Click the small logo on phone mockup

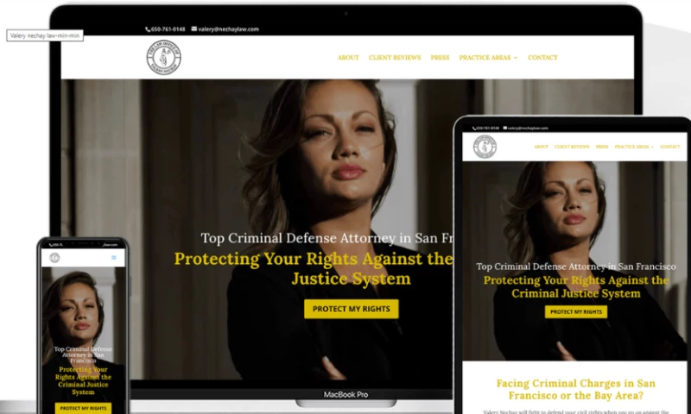tap(54, 257)
